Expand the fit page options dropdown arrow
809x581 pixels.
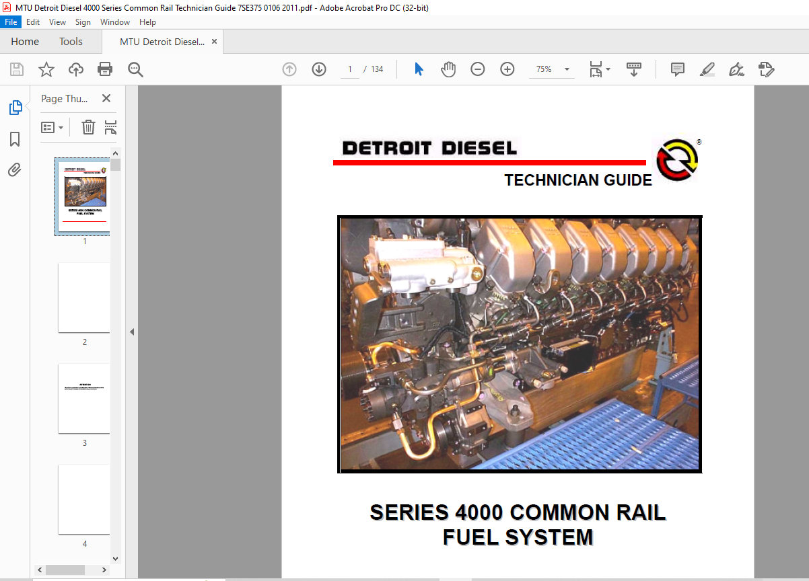pos(608,69)
